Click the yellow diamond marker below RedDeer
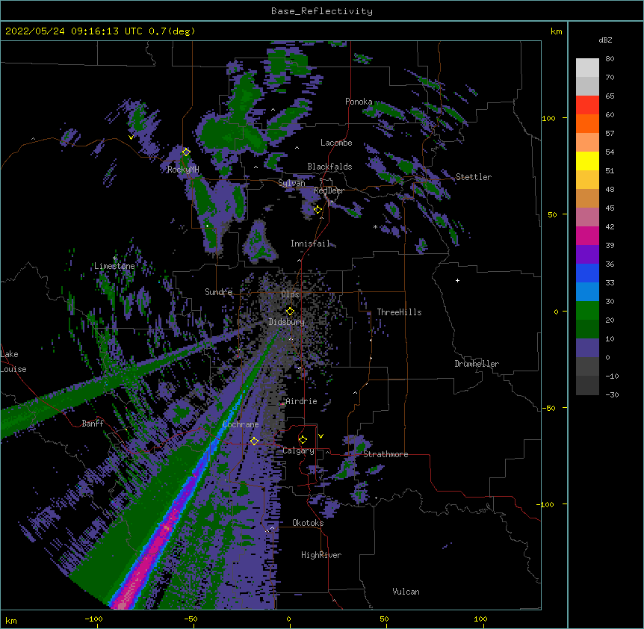 318,210
